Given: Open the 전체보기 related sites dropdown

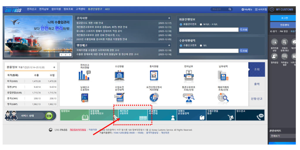Looking at the screenshot, I should 282,136.
